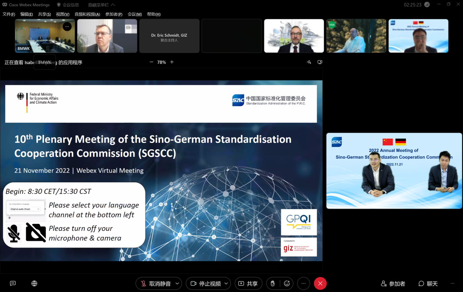Open more options in the bottom control bar
This screenshot has width=463, height=292.
coord(303,284)
